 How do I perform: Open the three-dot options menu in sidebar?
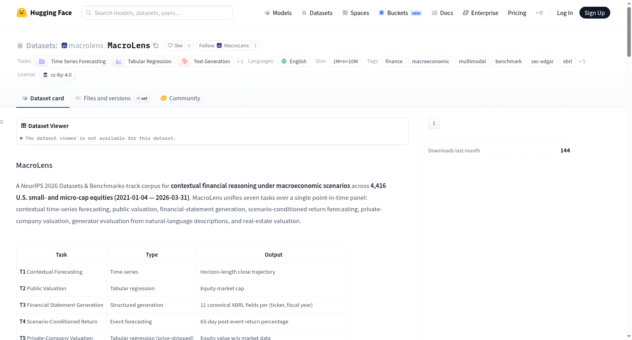click(x=434, y=123)
